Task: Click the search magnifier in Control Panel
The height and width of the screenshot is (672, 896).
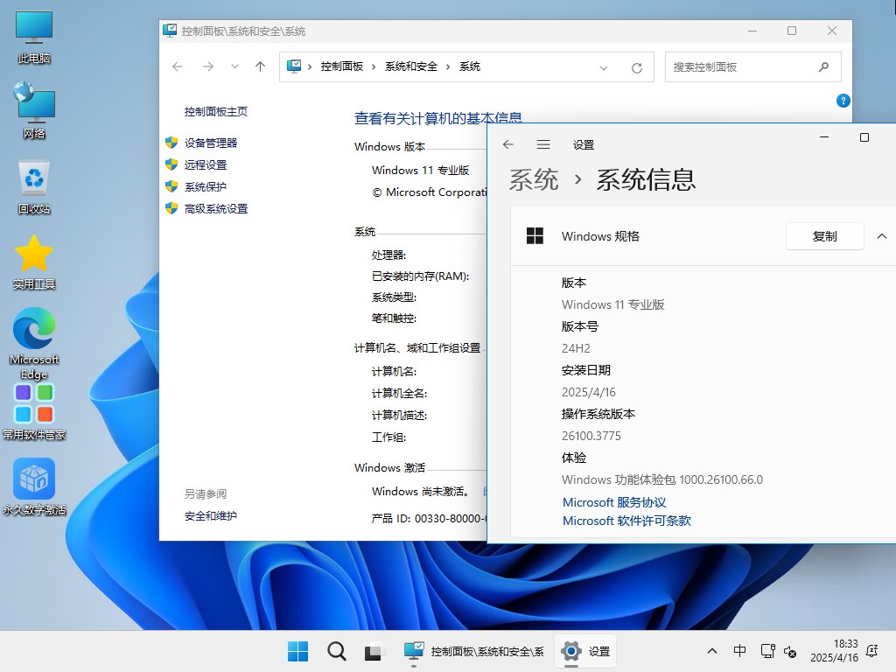Action: pos(823,66)
